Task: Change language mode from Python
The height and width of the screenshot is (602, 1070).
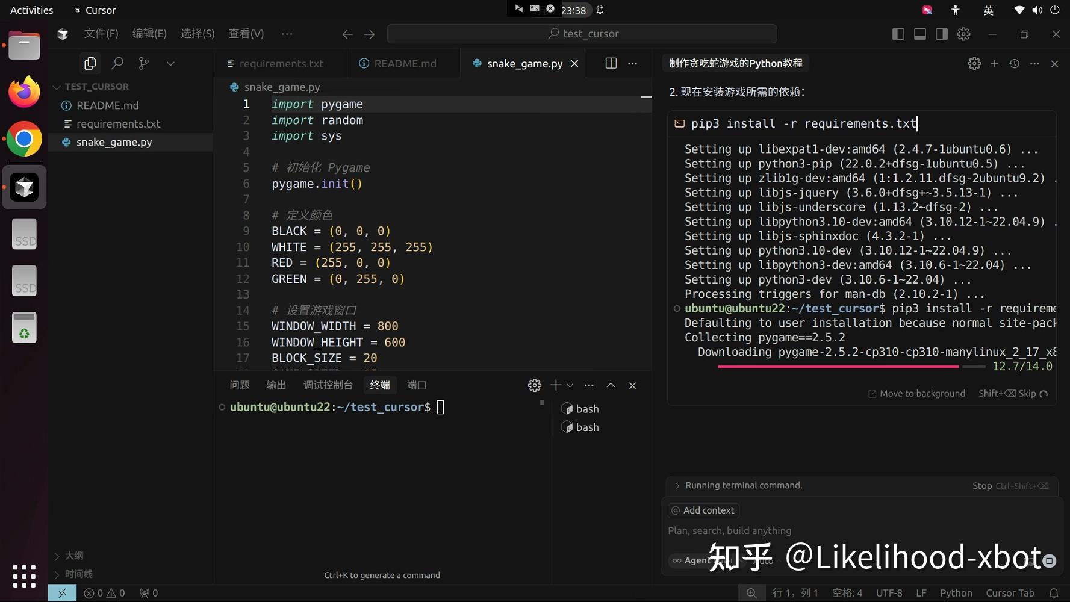Action: [956, 593]
